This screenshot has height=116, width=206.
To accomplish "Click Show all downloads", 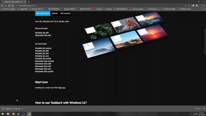I will [x=198, y=109].
